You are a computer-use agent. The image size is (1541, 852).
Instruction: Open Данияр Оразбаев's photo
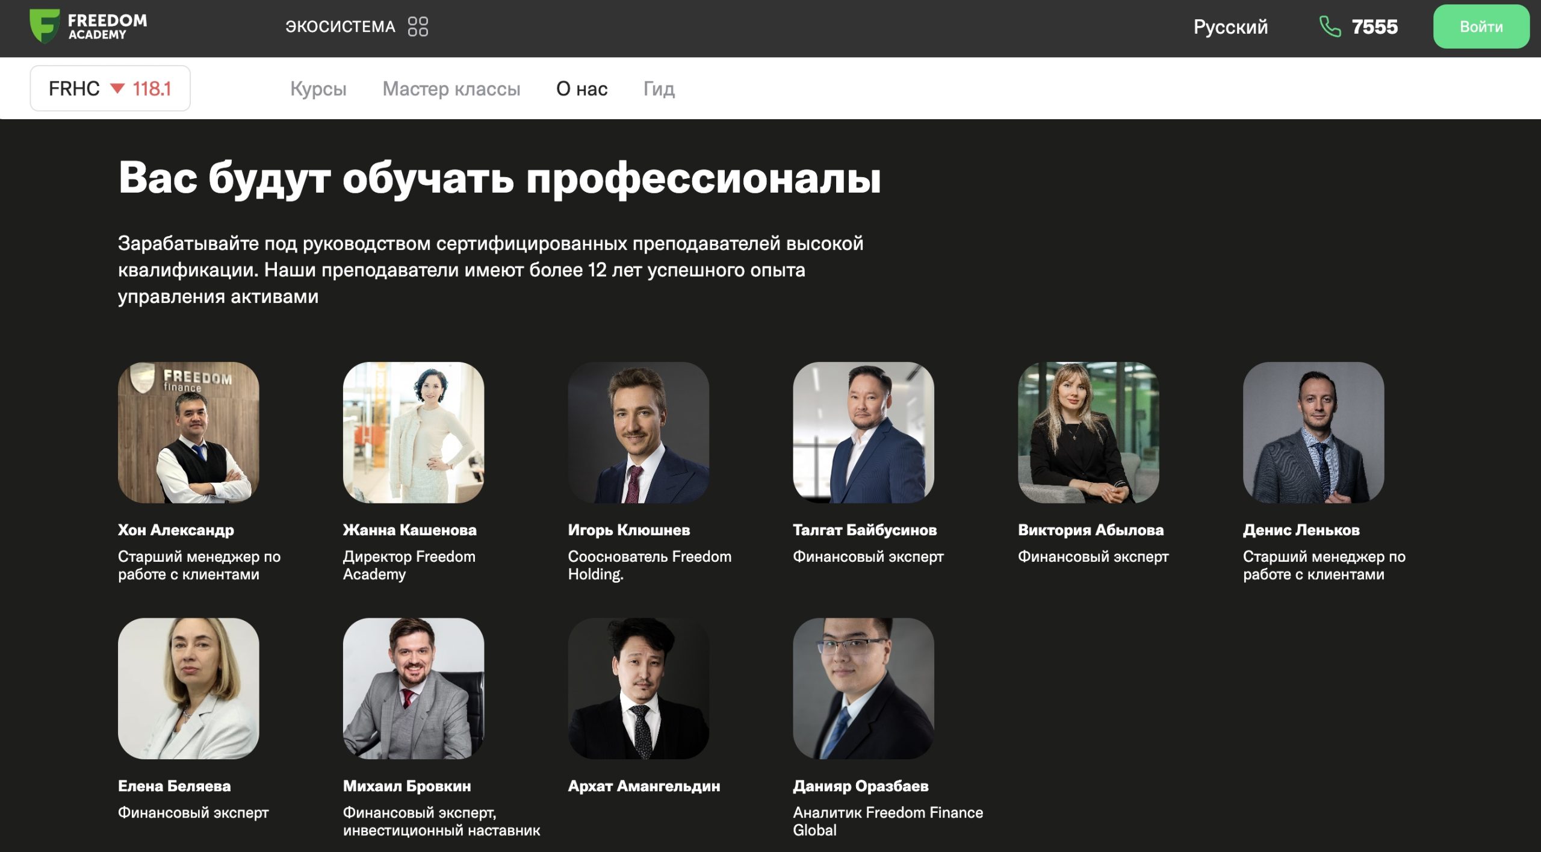pyautogui.click(x=863, y=688)
